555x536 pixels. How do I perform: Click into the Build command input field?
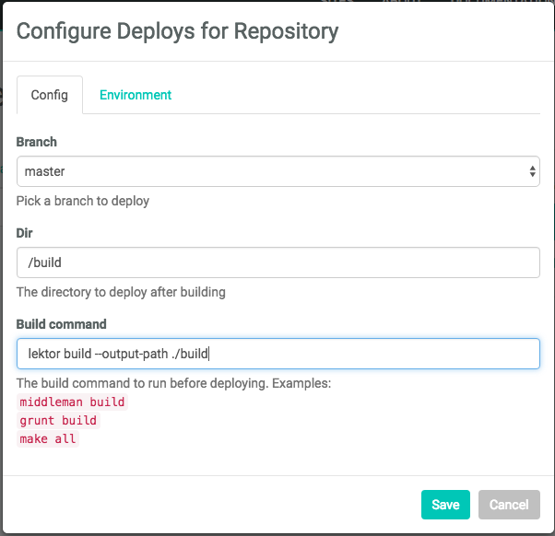[369, 354]
